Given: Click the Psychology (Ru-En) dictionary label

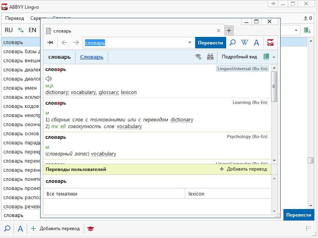Looking at the screenshot, I should 247,136.
